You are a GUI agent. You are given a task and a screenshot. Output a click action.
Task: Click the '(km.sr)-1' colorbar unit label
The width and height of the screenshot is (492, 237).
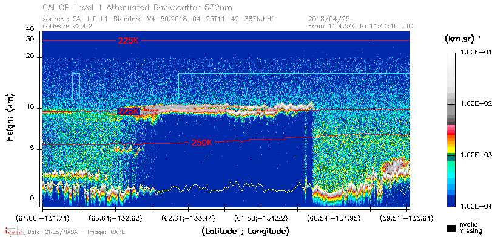tap(463, 39)
